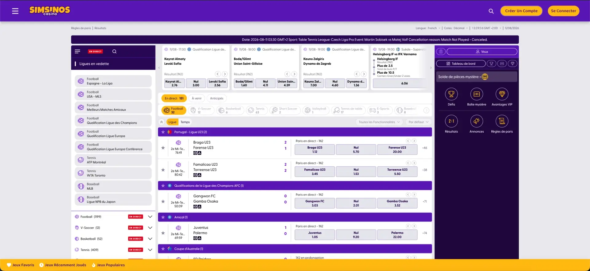
Task: Open the GMT +2:00 timezone dropdown
Action: [487, 28]
